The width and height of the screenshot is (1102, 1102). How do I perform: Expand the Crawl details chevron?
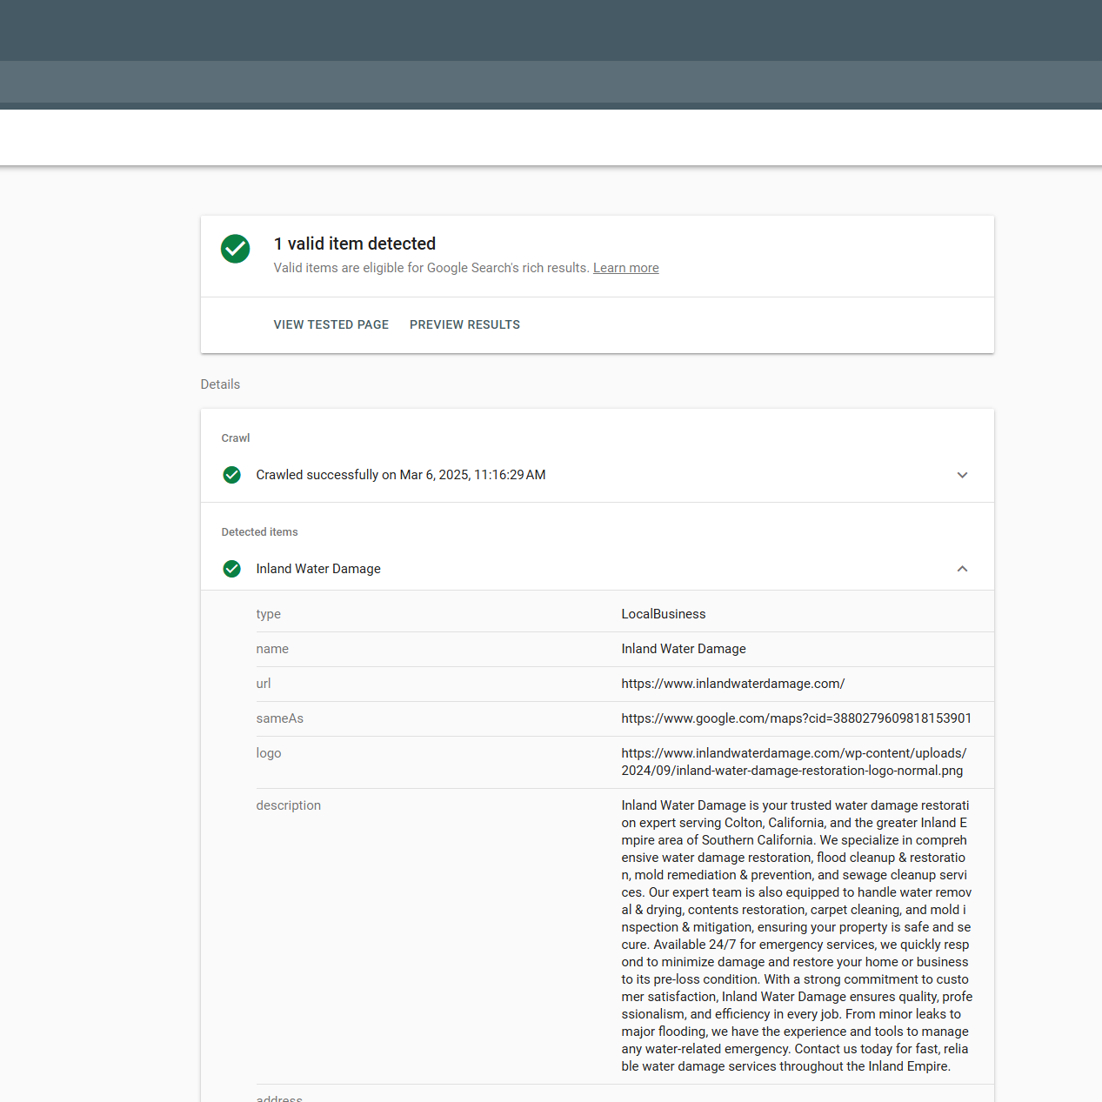(962, 475)
